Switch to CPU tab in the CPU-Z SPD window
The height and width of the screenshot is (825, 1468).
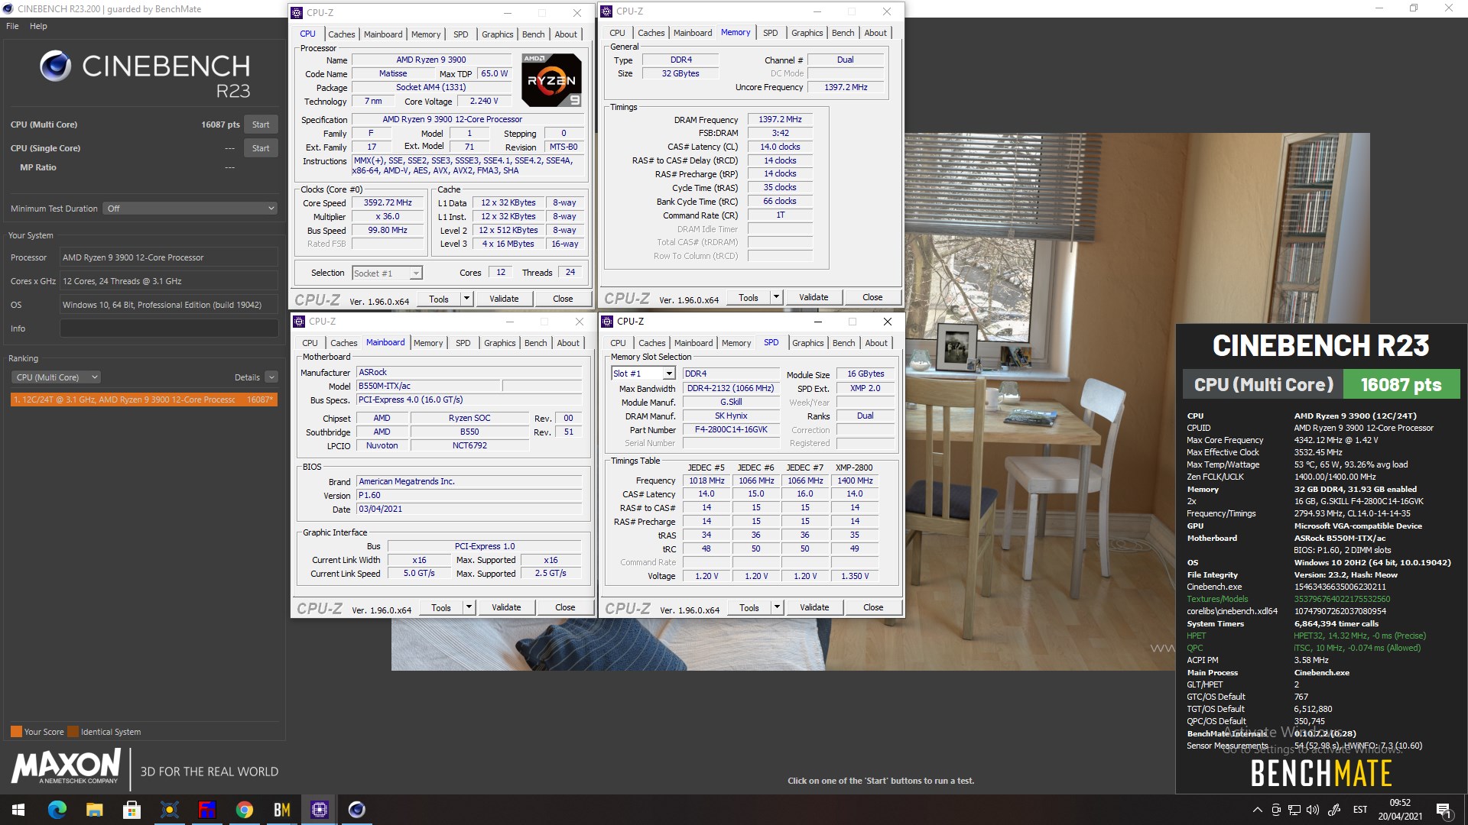pos(618,343)
